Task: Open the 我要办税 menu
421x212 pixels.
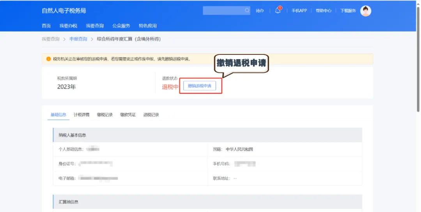Action: click(68, 26)
